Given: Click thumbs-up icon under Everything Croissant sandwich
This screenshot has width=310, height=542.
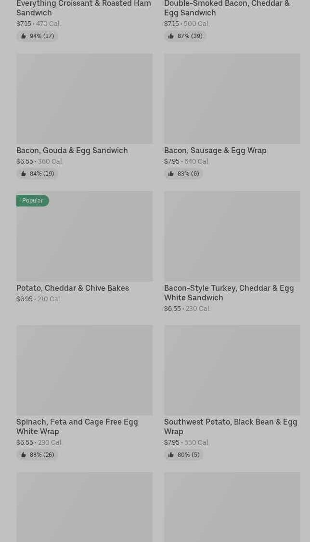Looking at the screenshot, I should tap(23, 36).
